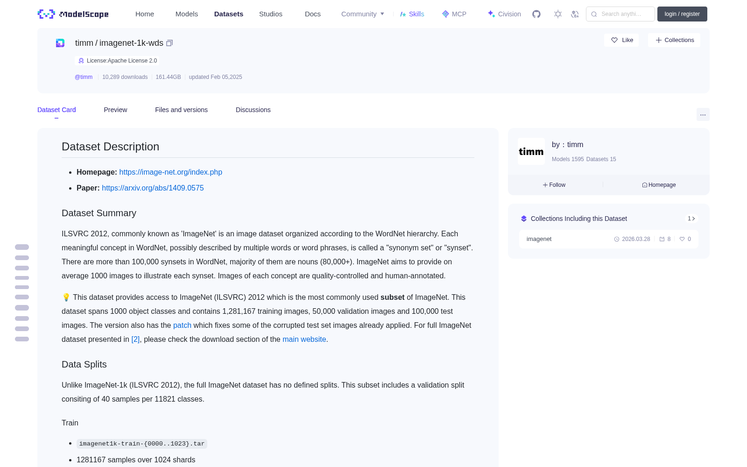Expand collections list via chevron count
Viewport: 747px width, 467px height.
click(x=691, y=219)
